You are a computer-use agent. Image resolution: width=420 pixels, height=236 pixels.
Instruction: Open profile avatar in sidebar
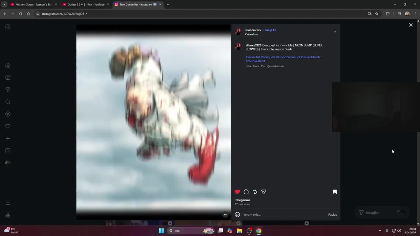pyautogui.click(x=8, y=163)
